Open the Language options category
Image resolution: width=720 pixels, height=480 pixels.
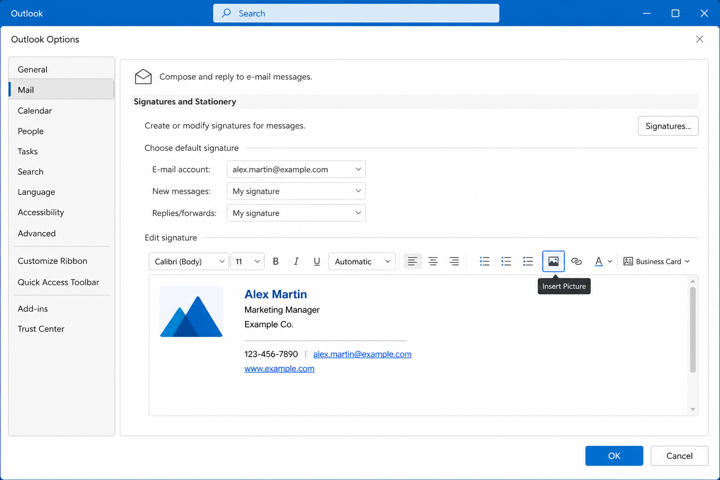click(x=61, y=192)
